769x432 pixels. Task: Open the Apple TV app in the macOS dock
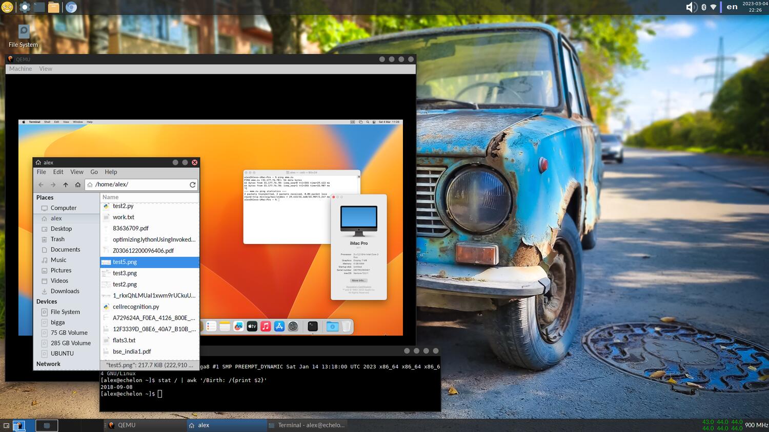[252, 327]
